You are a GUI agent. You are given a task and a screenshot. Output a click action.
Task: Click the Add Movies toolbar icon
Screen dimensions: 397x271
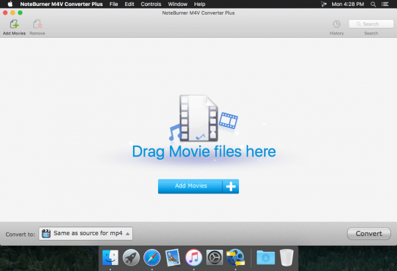pos(14,25)
